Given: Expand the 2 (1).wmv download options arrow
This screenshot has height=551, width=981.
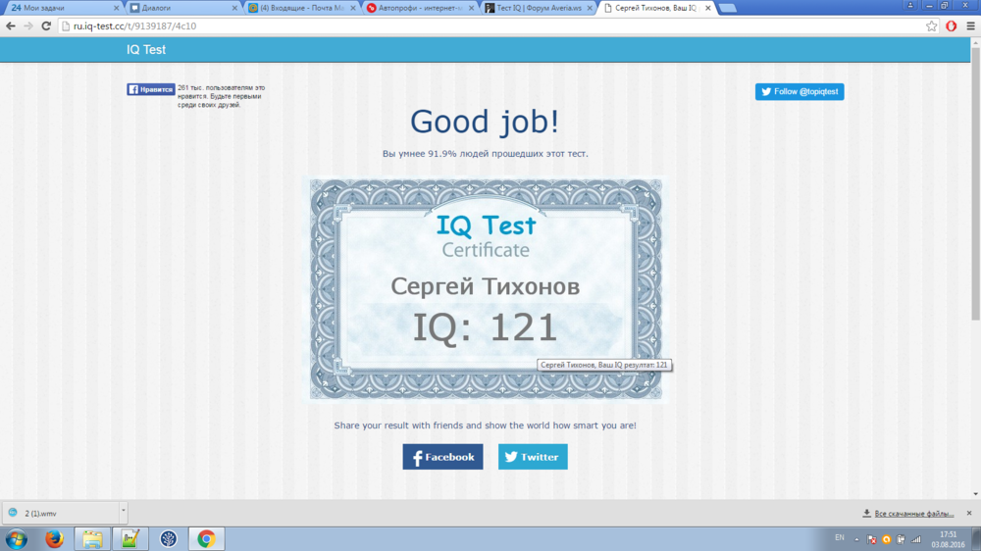Looking at the screenshot, I should pyautogui.click(x=123, y=512).
